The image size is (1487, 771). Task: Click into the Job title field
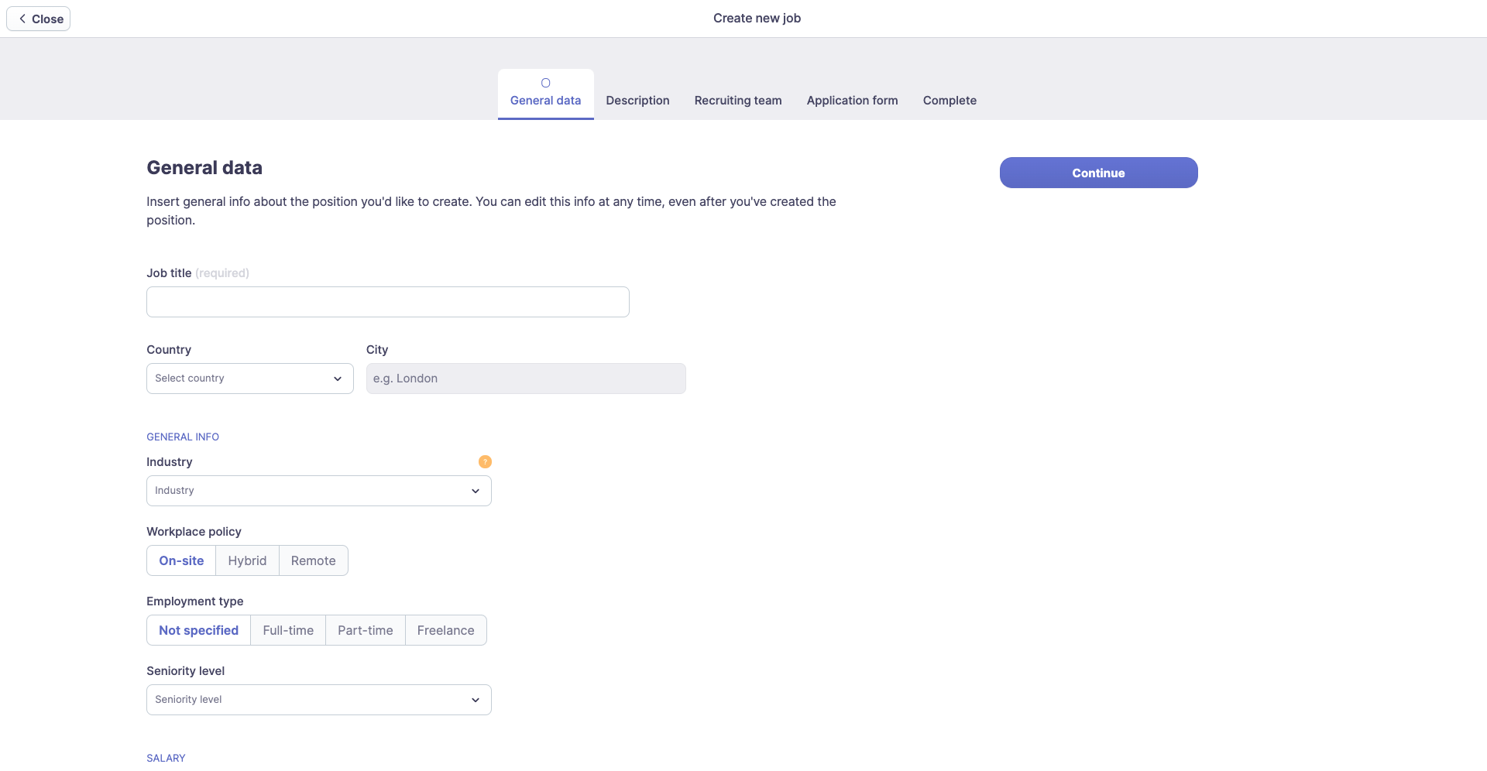point(387,302)
